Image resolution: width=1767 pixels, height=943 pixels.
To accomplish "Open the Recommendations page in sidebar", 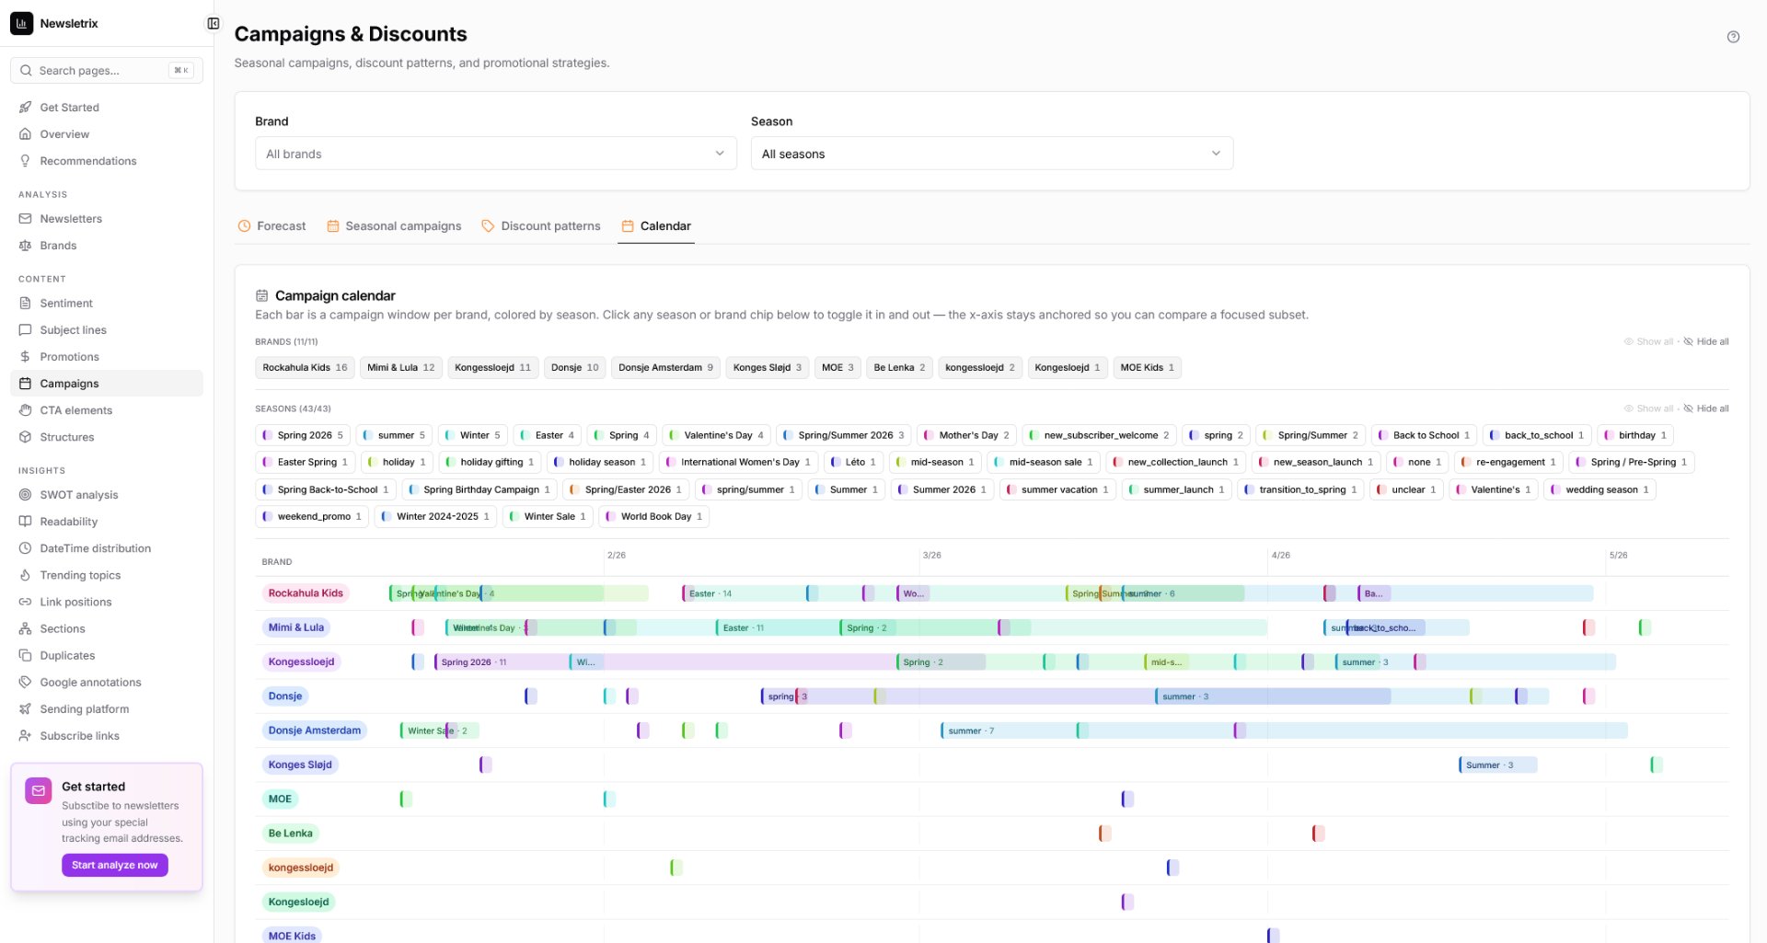I will (107, 161).
